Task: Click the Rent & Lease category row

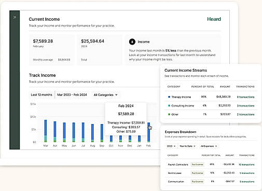Action: tap(211, 173)
